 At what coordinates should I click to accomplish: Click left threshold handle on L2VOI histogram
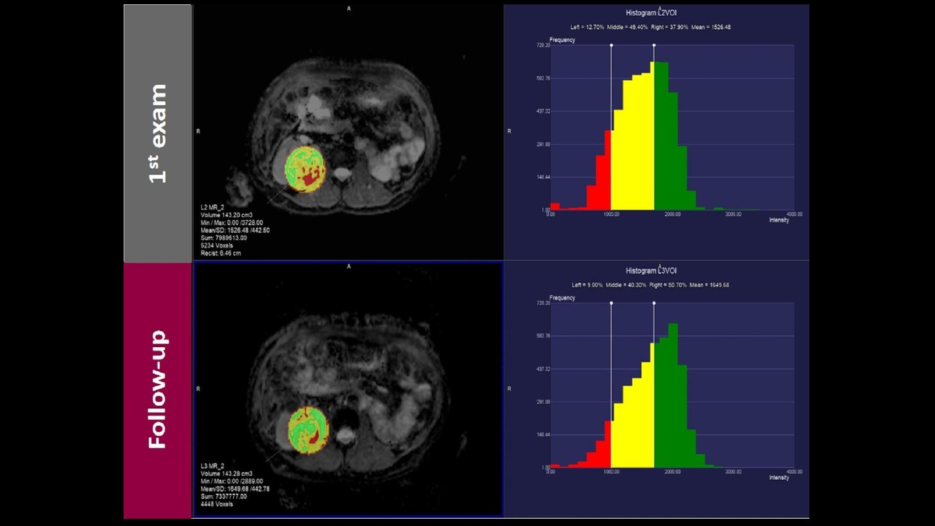(x=611, y=45)
